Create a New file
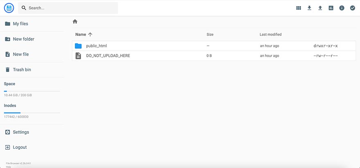 pyautogui.click(x=20, y=54)
